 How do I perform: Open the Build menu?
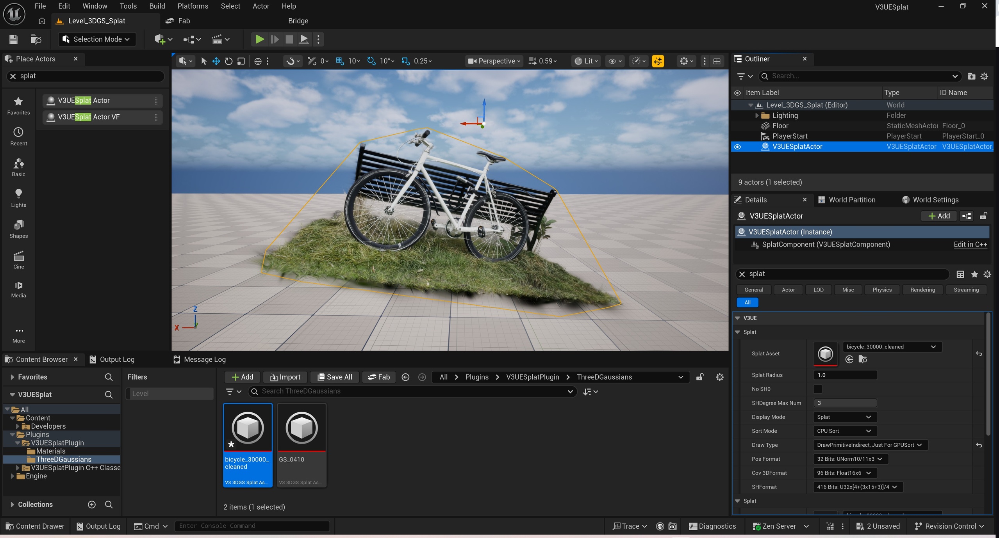[x=157, y=6]
